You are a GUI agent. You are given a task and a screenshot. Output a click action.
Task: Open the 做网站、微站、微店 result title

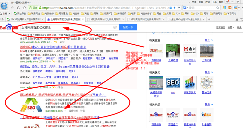click(65, 66)
